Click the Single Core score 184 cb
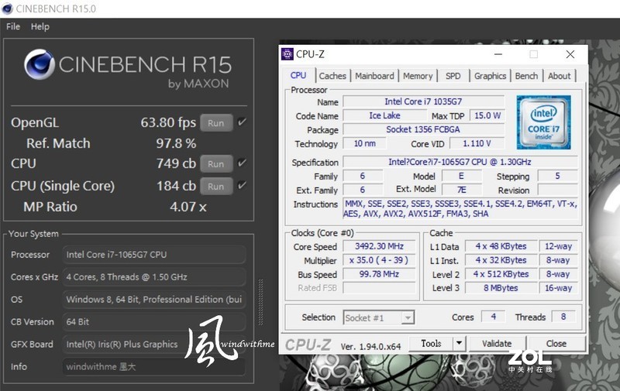Image resolution: width=620 pixels, height=391 pixels. (176, 186)
